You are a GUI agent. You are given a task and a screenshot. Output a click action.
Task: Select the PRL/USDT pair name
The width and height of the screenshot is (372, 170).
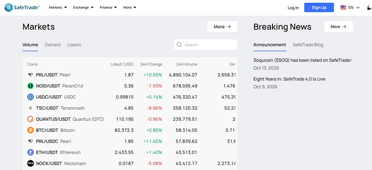[x=47, y=75]
